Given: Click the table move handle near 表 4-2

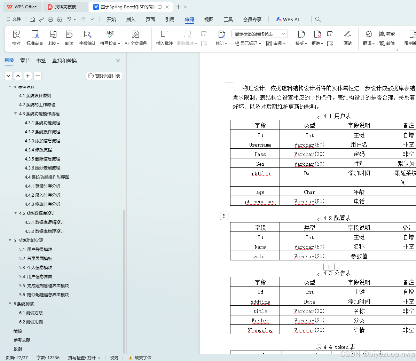Looking at the screenshot, I should tap(224, 216).
